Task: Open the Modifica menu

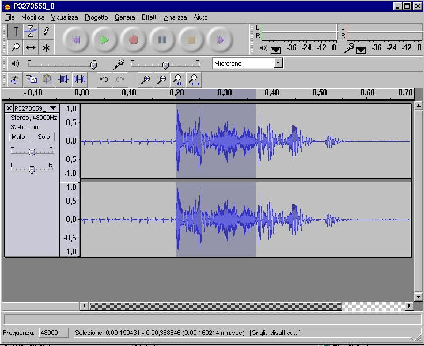Action: pyautogui.click(x=33, y=17)
